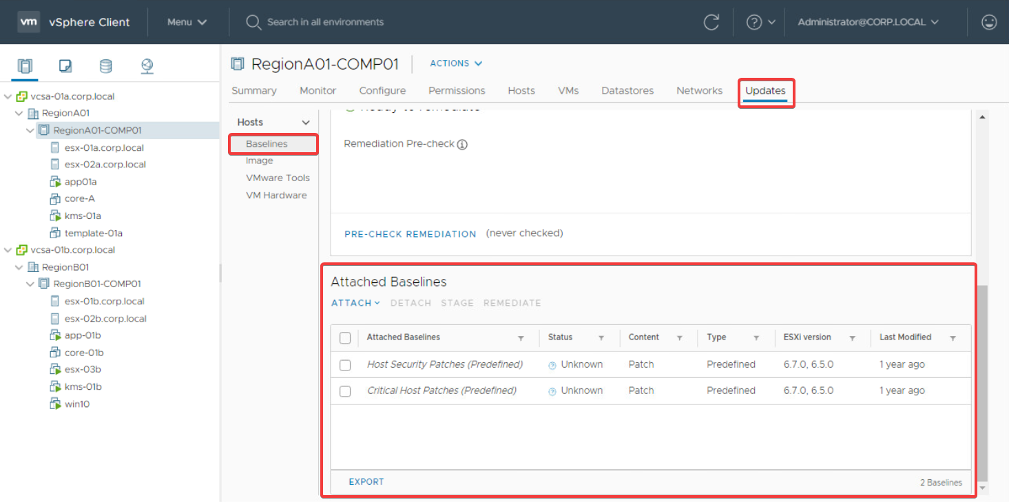1009x502 pixels.
Task: Select VM Hardware in Updates sidebar
Action: [276, 196]
